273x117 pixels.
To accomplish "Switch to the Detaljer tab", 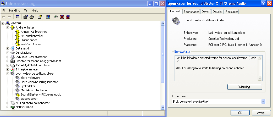I will tap(218, 12).
